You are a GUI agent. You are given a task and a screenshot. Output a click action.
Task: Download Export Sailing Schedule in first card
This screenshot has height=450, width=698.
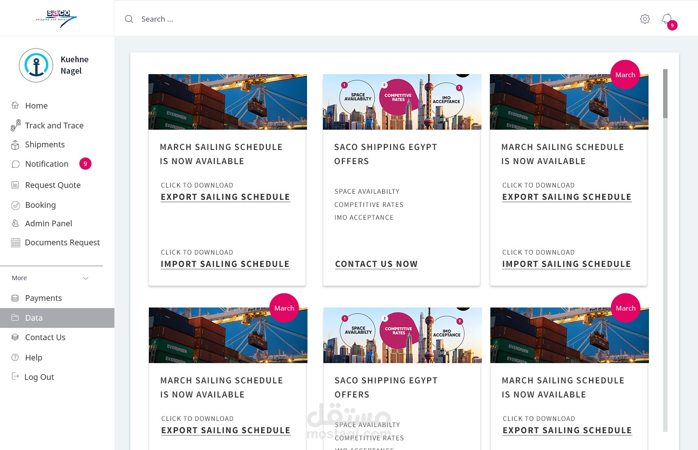(x=225, y=197)
